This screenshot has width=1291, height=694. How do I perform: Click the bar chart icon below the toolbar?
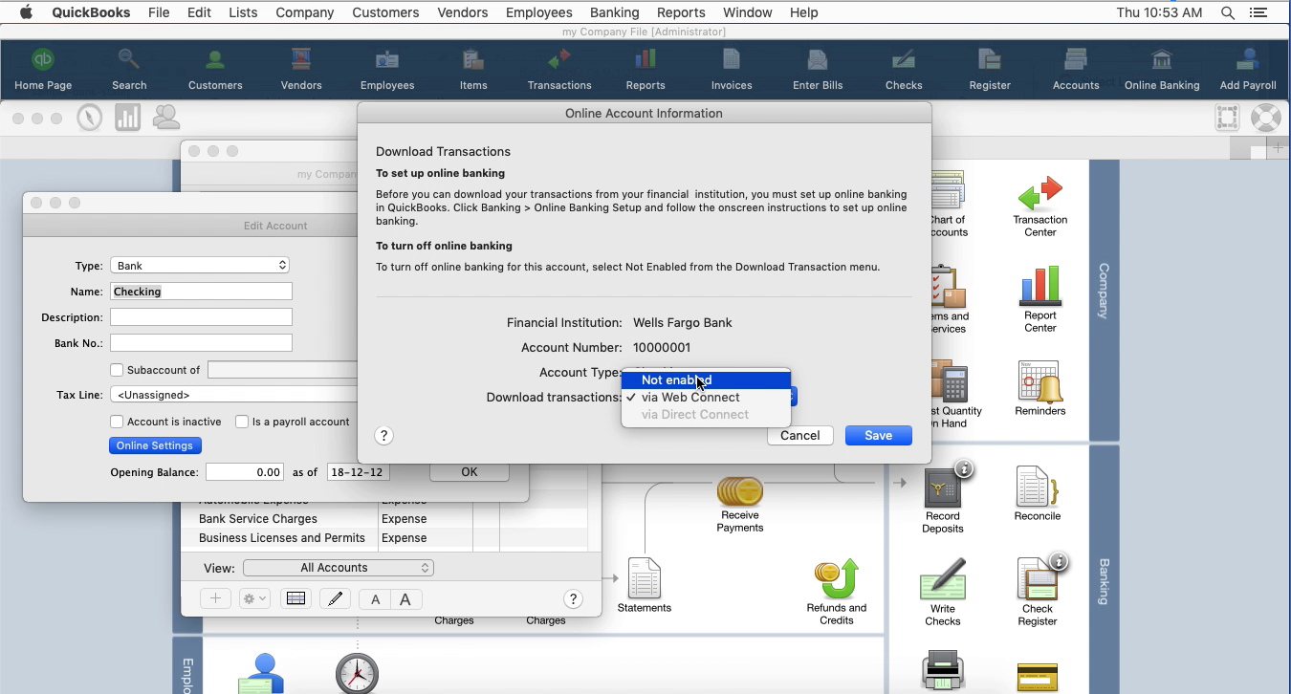(127, 118)
